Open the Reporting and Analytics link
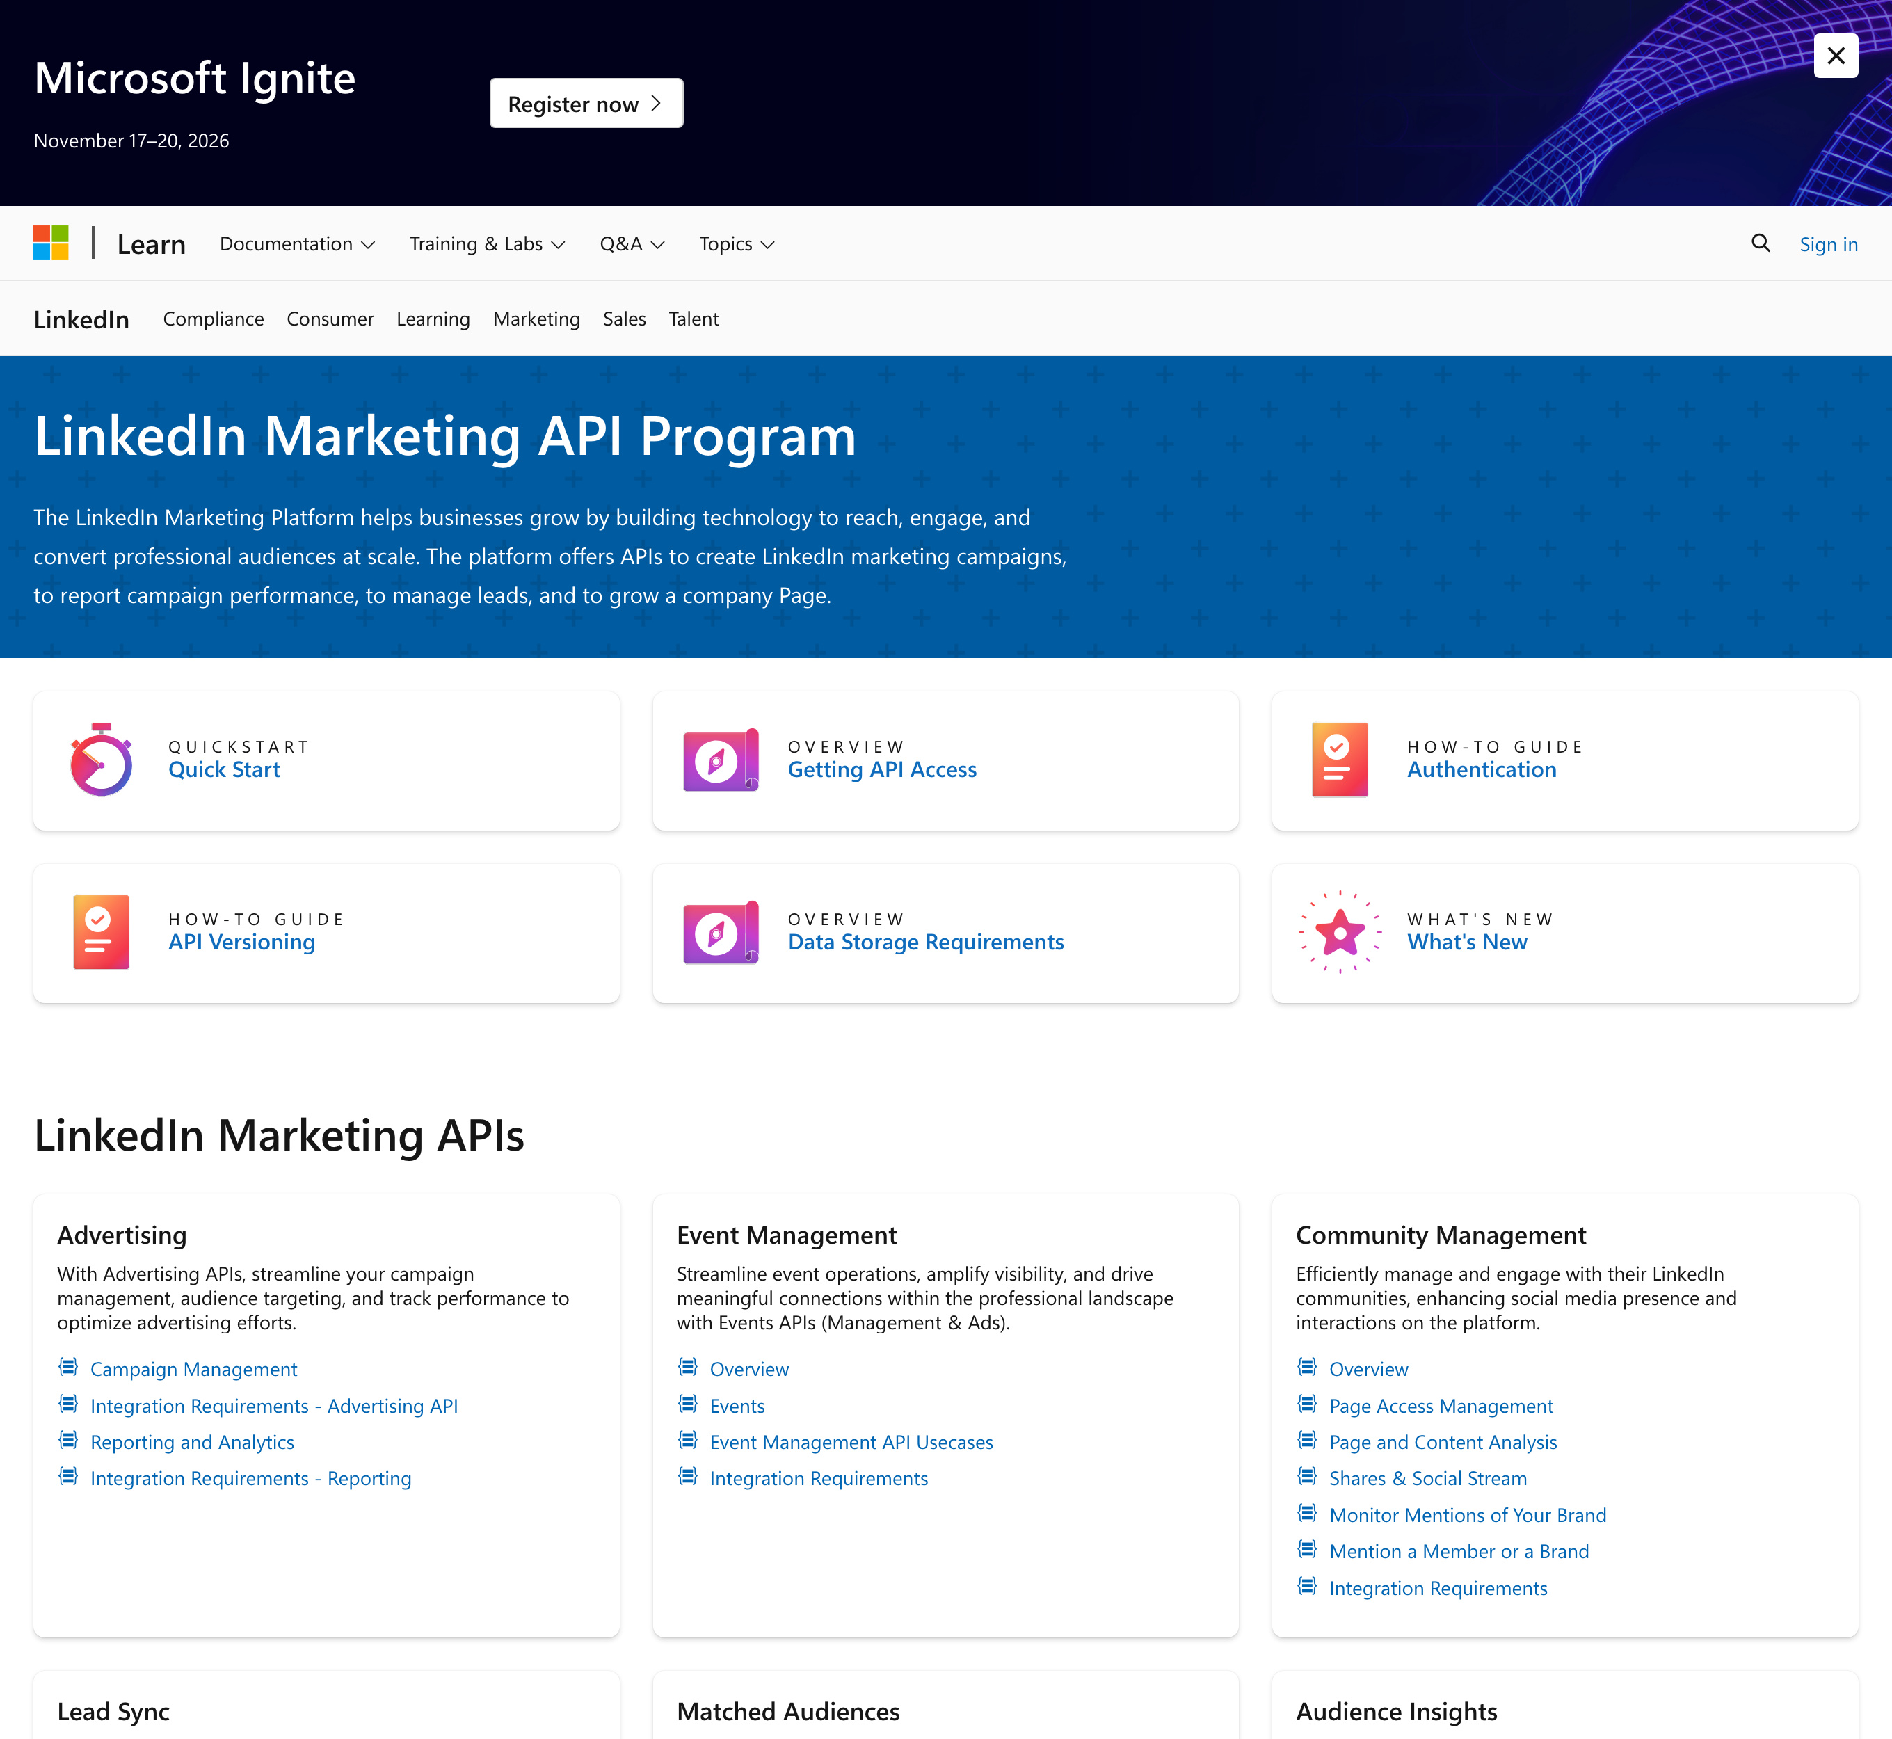Image resolution: width=1892 pixels, height=1739 pixels. (192, 1442)
